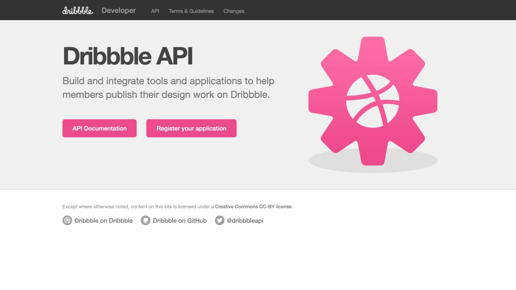Open the Developer home link
The image size is (516, 290).
(x=119, y=10)
